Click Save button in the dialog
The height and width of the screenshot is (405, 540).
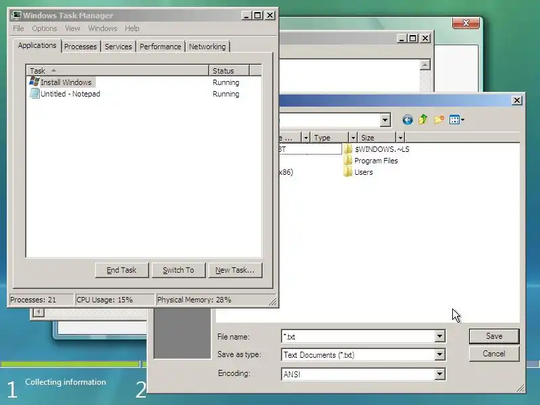point(494,336)
